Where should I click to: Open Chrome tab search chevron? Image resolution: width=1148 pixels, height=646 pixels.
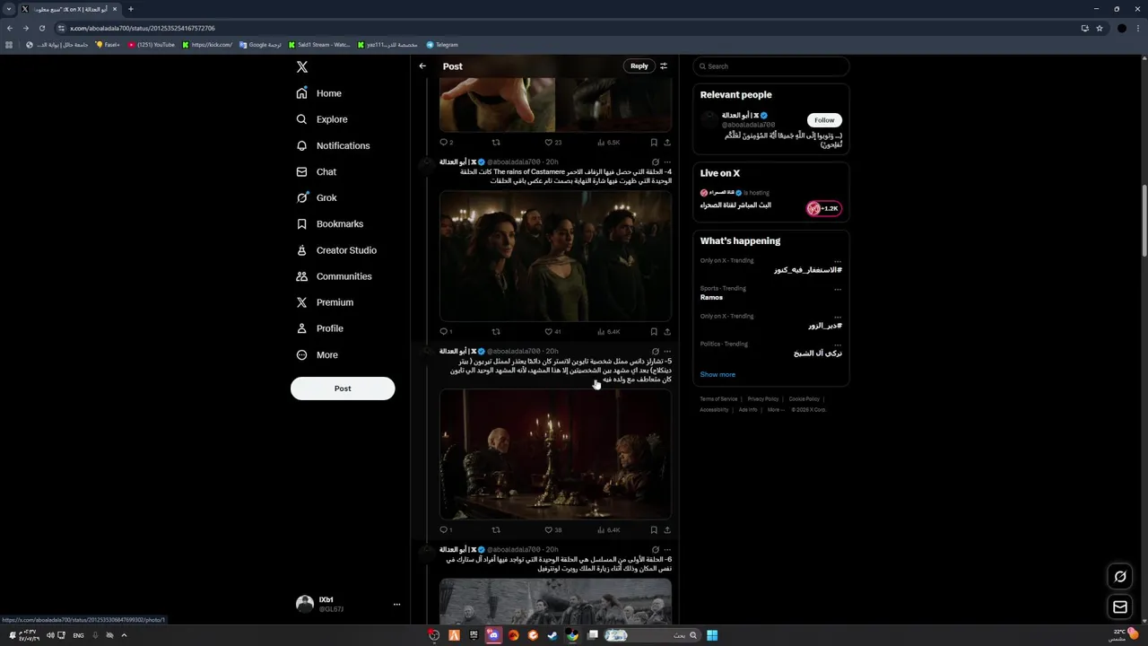pos(10,9)
